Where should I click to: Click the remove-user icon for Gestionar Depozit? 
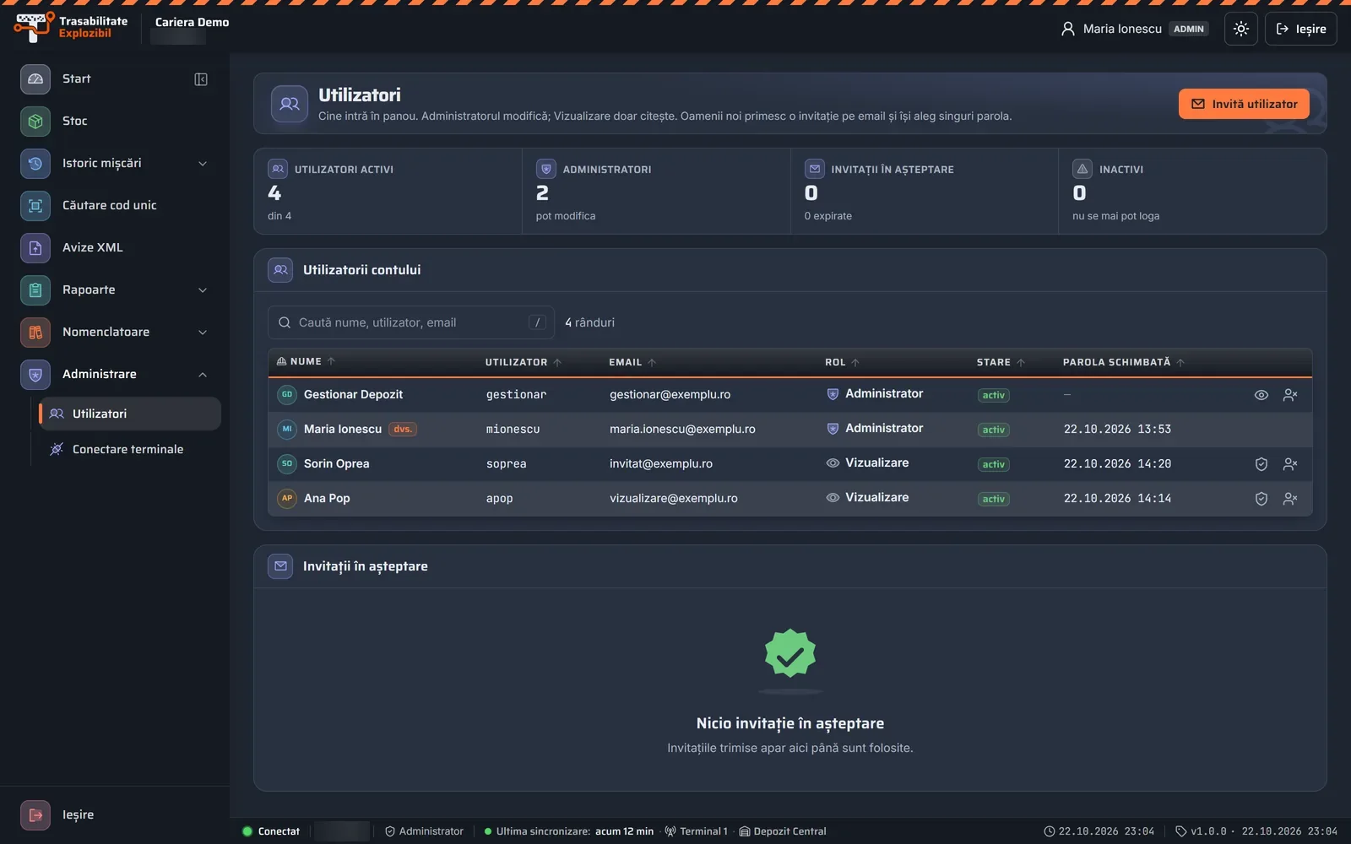[1289, 395]
